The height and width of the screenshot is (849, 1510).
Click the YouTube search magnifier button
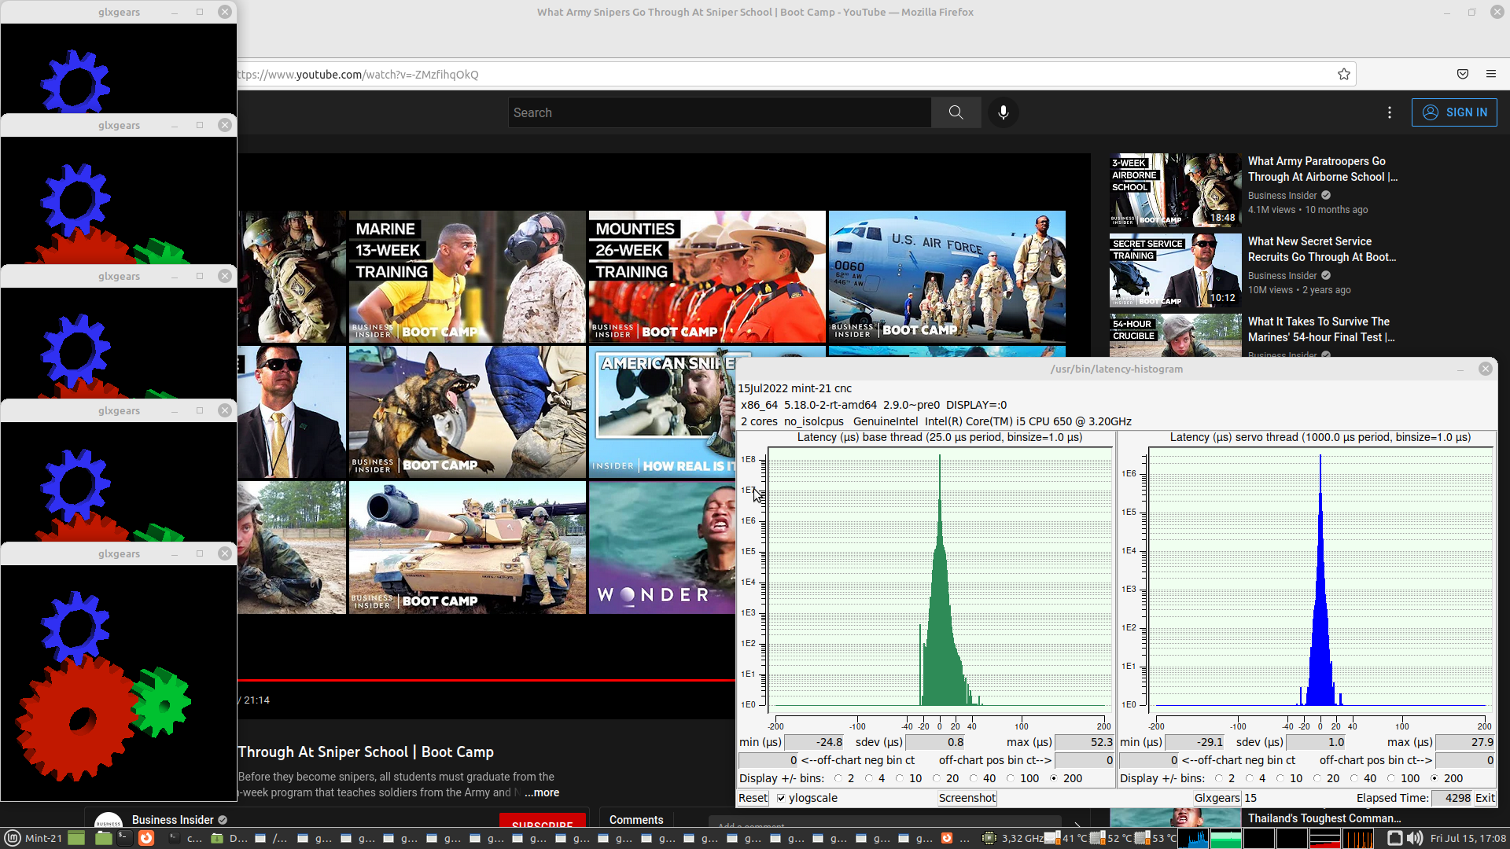tap(956, 112)
